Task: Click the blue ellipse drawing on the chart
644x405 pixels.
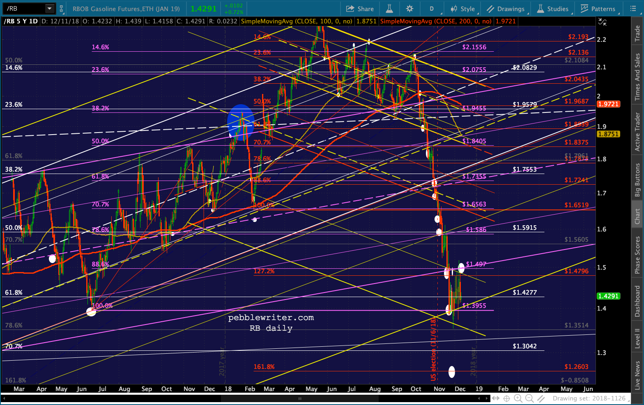Action: (241, 123)
